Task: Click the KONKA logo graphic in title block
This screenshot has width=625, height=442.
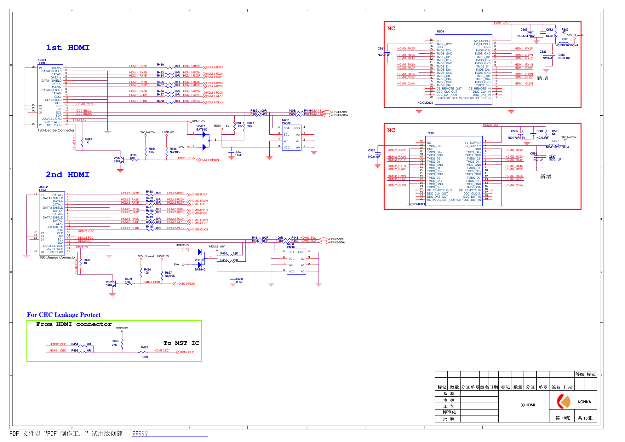Action: click(564, 402)
